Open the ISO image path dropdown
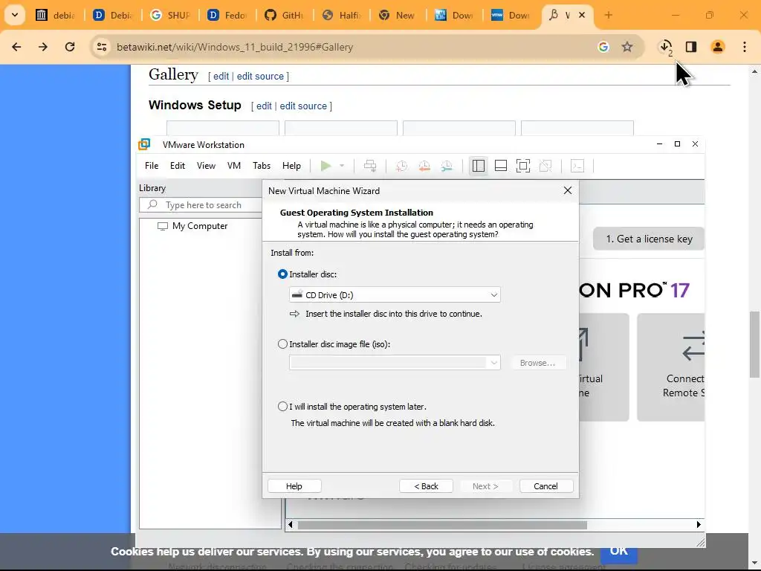This screenshot has width=761, height=571. pyautogui.click(x=395, y=363)
